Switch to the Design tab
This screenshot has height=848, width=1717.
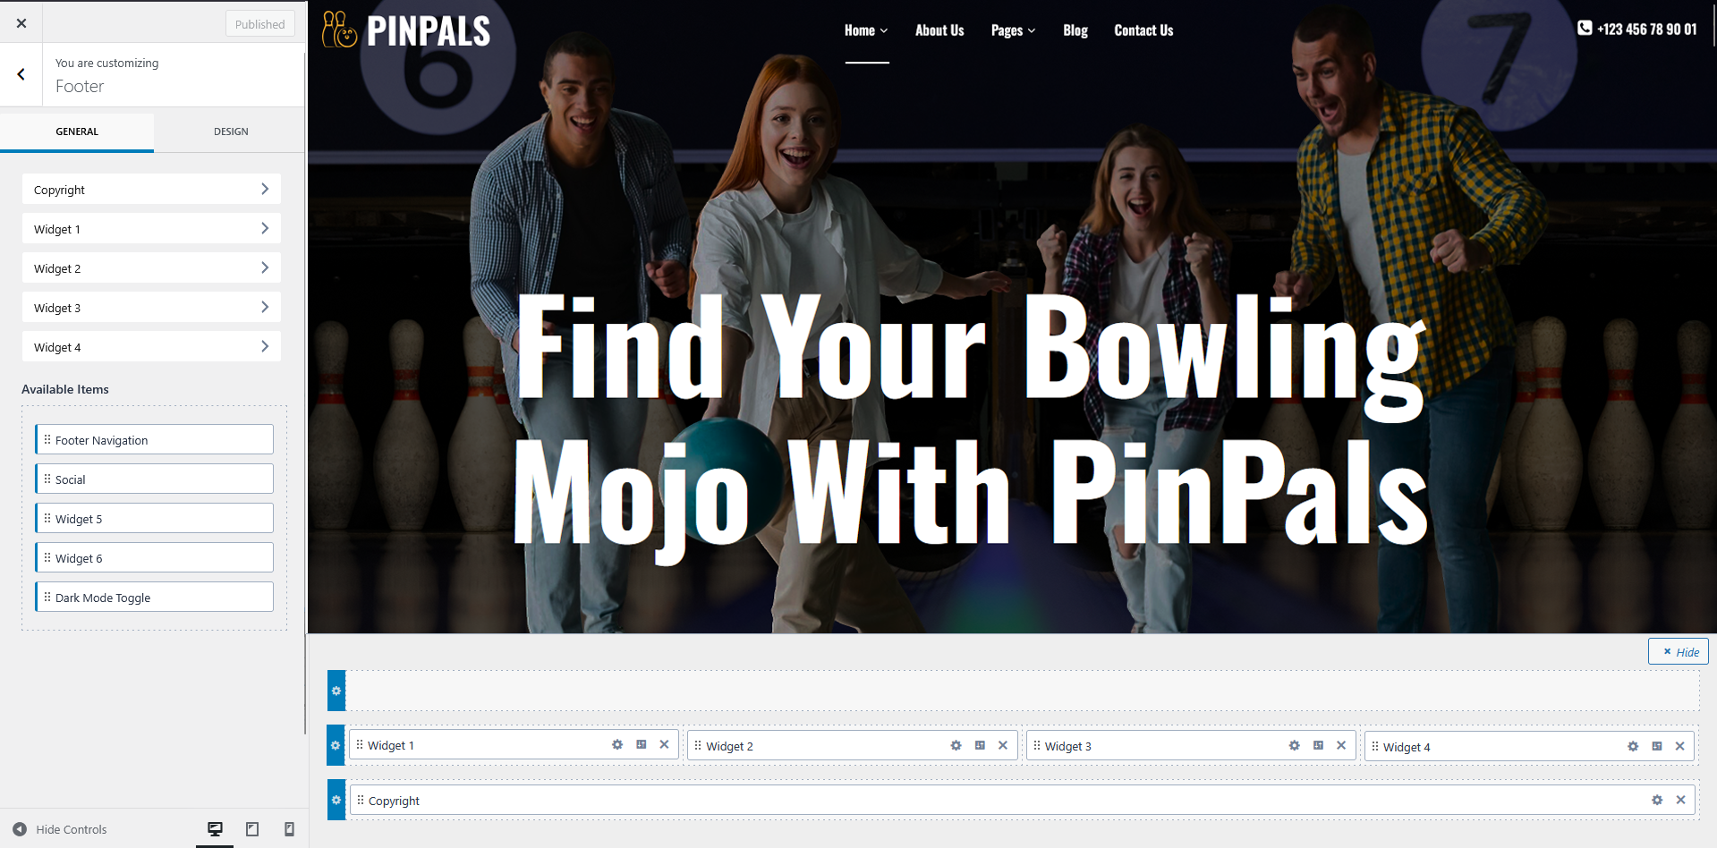[x=231, y=131]
